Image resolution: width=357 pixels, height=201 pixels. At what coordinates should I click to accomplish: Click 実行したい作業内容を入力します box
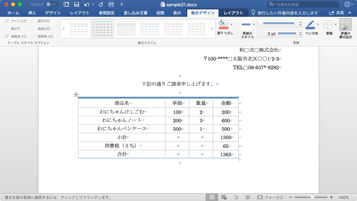click(285, 13)
